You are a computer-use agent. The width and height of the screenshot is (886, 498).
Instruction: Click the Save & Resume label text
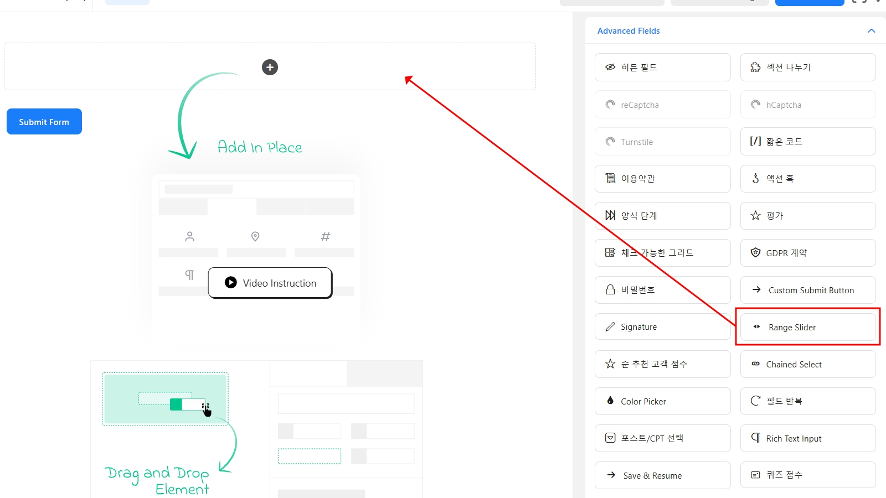[x=652, y=475]
